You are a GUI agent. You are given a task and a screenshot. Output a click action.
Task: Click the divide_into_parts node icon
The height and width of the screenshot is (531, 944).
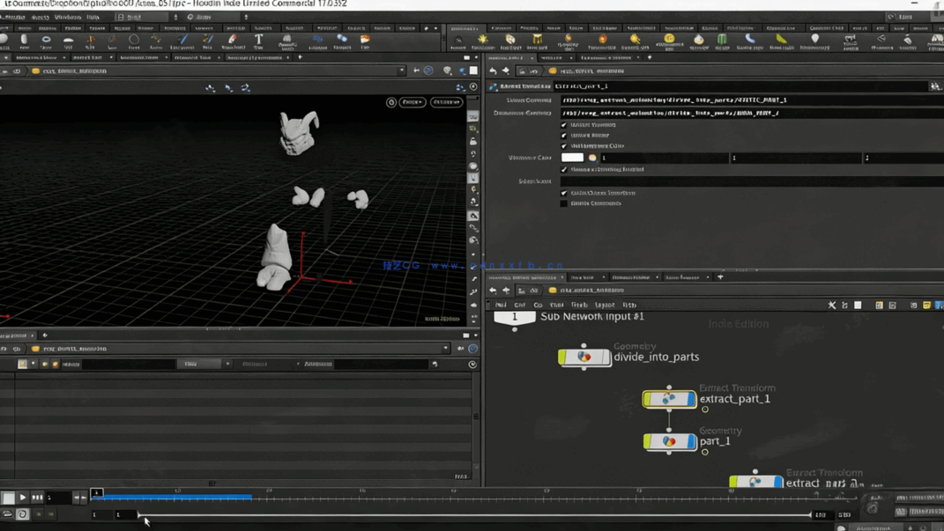coord(583,357)
